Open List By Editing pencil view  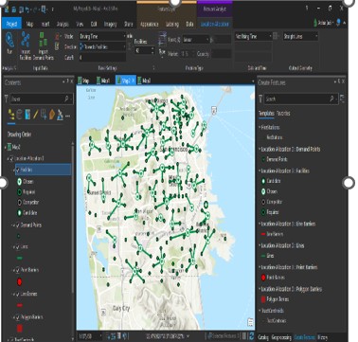click(35, 115)
